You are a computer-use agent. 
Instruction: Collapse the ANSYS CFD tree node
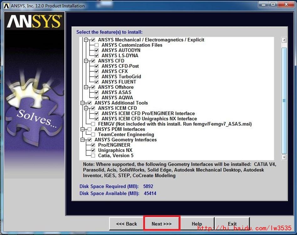coord(86,61)
